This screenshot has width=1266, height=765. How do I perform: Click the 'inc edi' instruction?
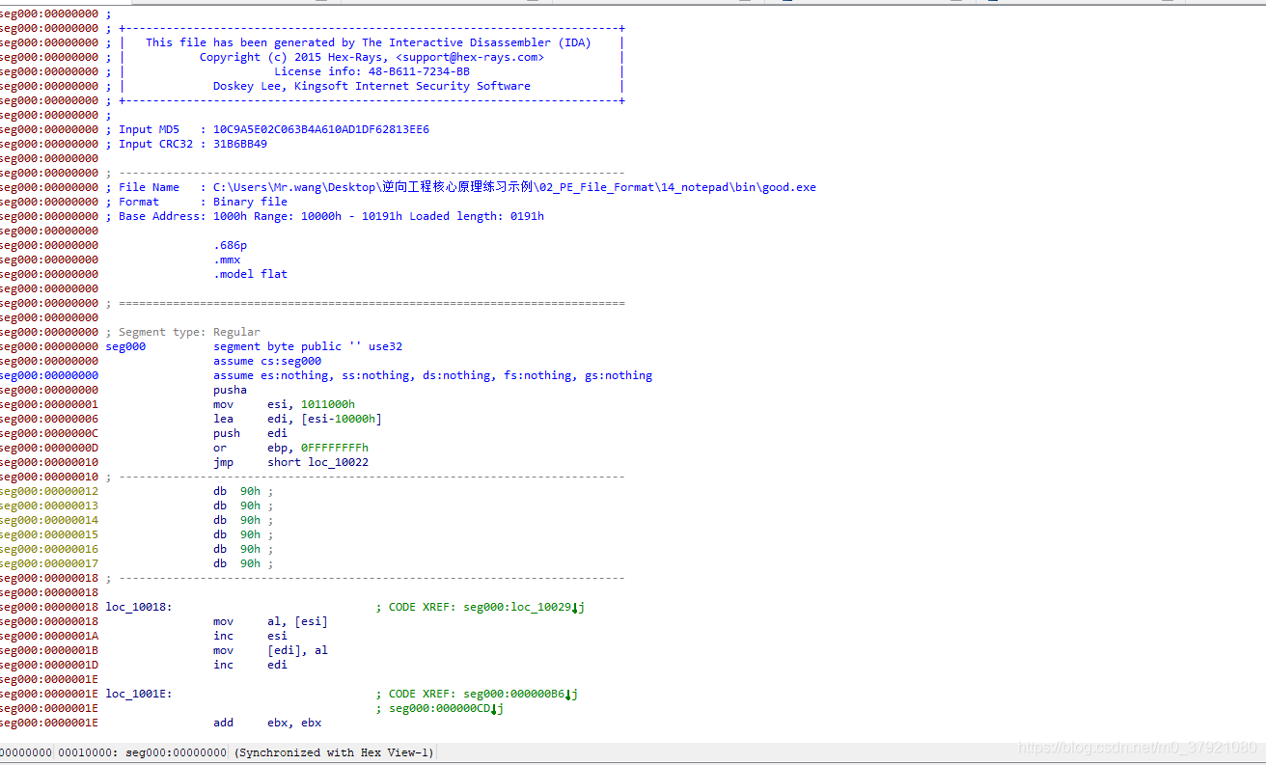(250, 665)
